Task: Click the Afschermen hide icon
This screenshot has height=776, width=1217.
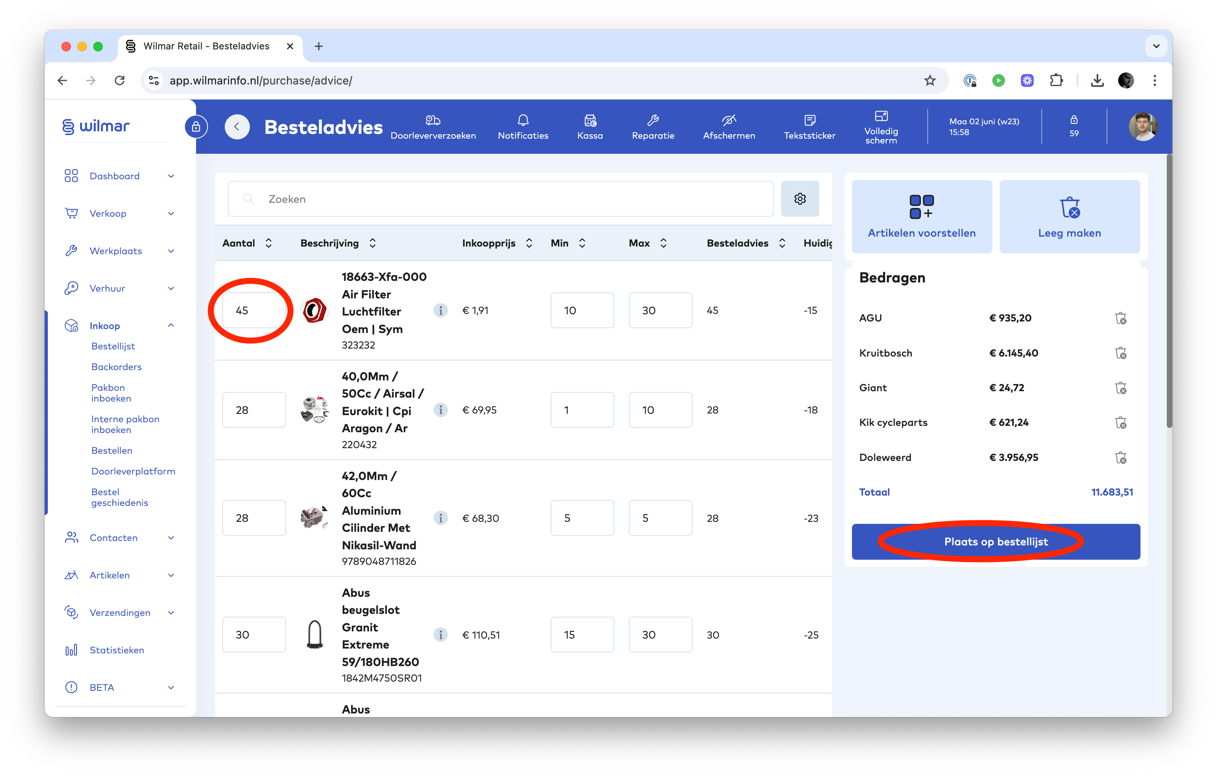Action: (728, 120)
